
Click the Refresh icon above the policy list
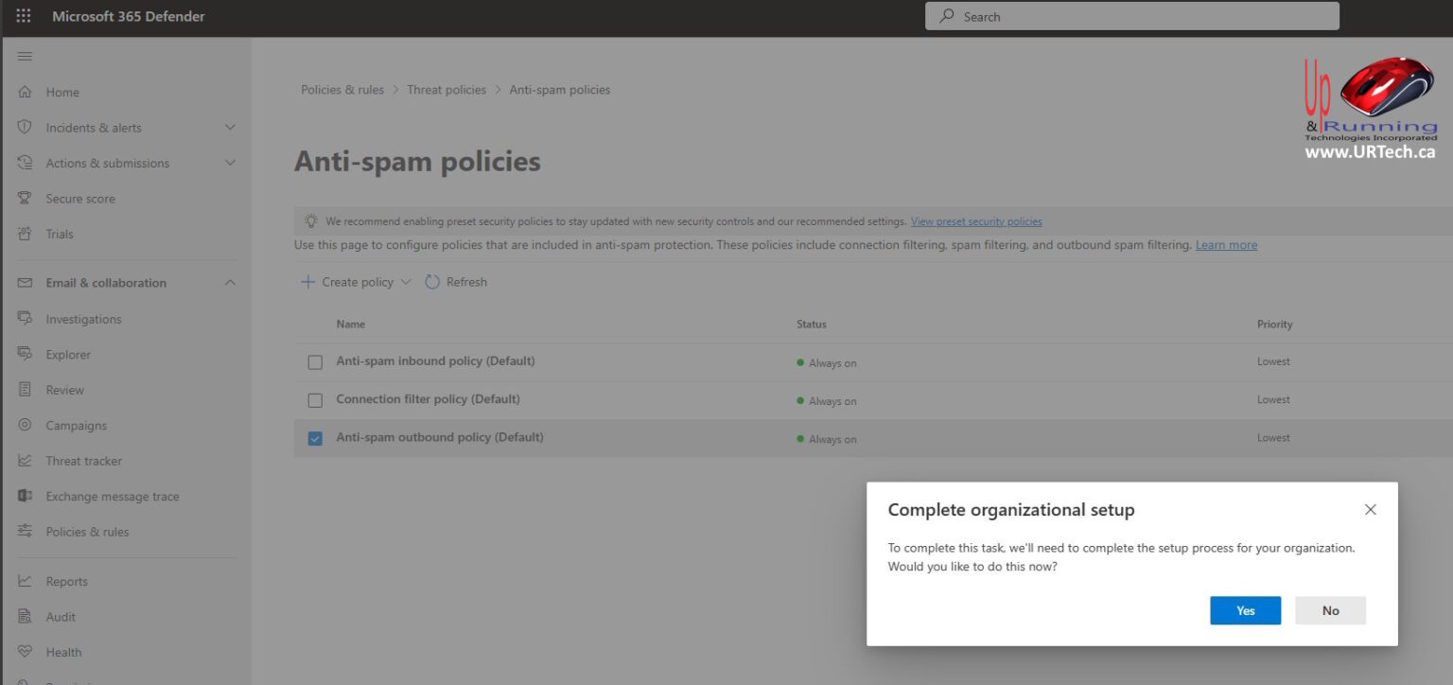pos(431,281)
